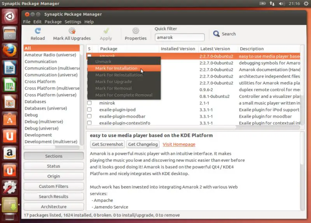Click Mark for Removal context entry
Viewport: 311px width, 223px height.
124,88
